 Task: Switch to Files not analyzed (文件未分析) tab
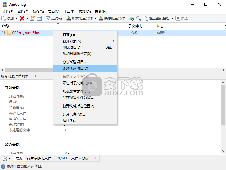pyautogui.click(x=84, y=158)
